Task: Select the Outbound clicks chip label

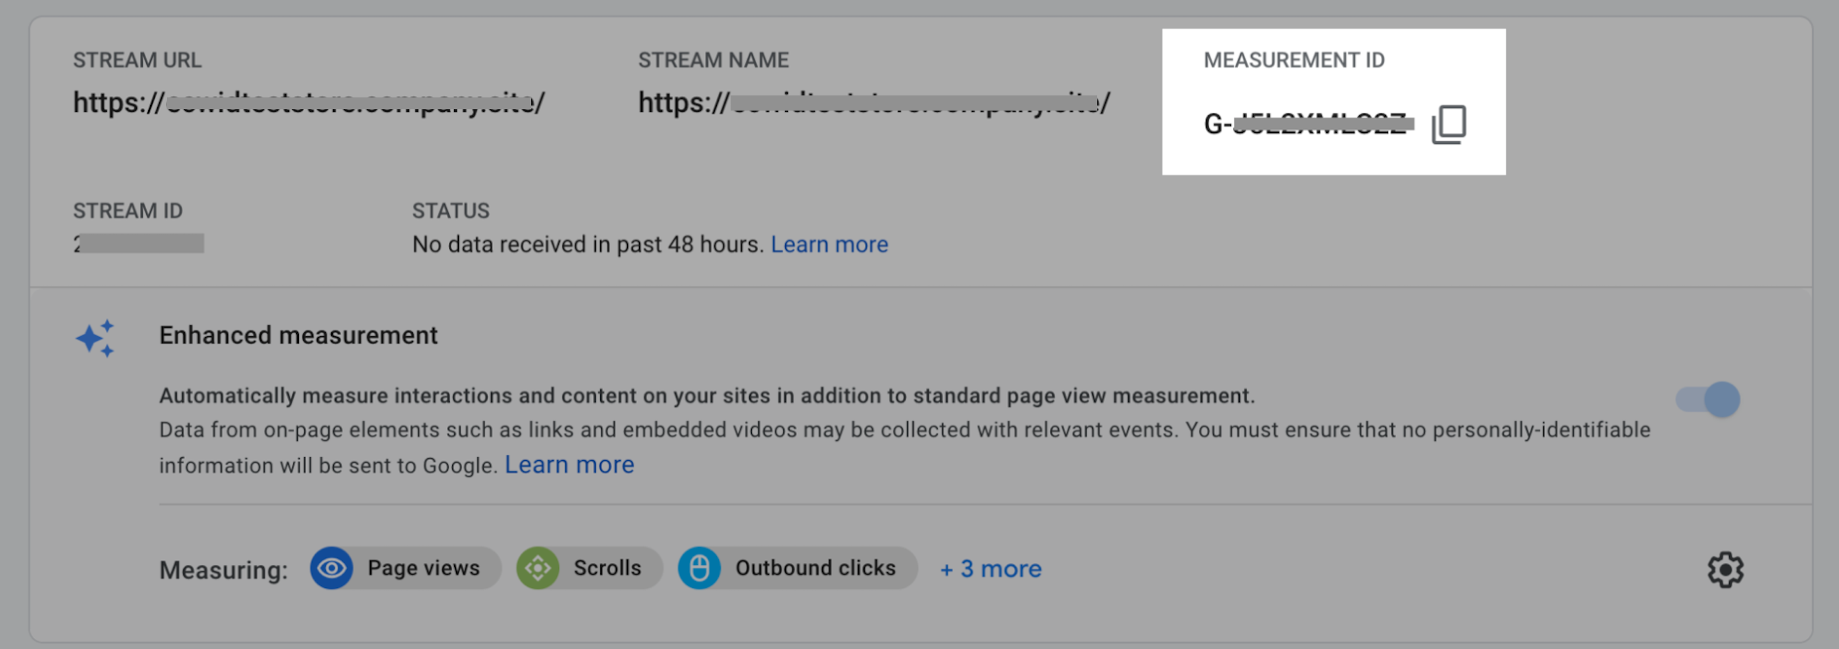Action: [x=816, y=568]
